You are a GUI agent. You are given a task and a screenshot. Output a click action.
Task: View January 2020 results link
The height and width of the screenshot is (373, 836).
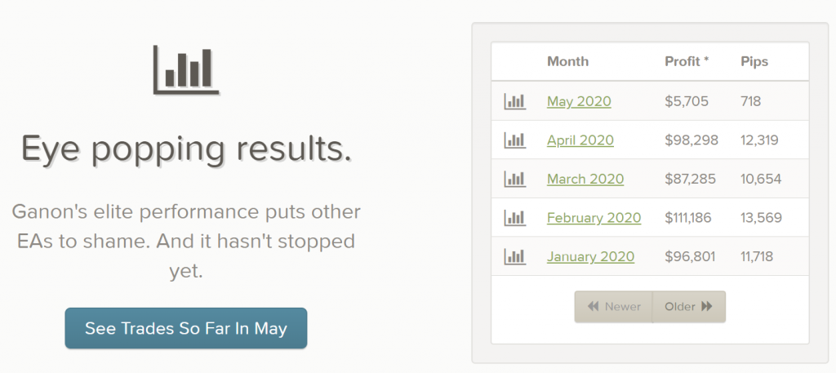point(591,257)
